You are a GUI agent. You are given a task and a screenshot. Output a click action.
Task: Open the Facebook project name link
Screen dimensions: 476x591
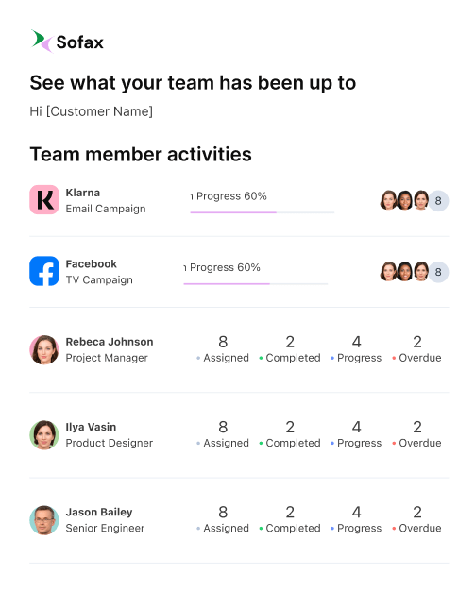tap(91, 263)
